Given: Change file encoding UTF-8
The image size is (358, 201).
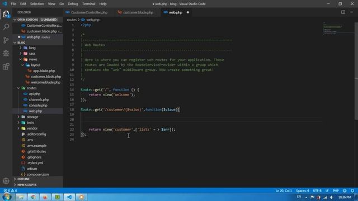Looking at the screenshot, I should tap(317, 190).
